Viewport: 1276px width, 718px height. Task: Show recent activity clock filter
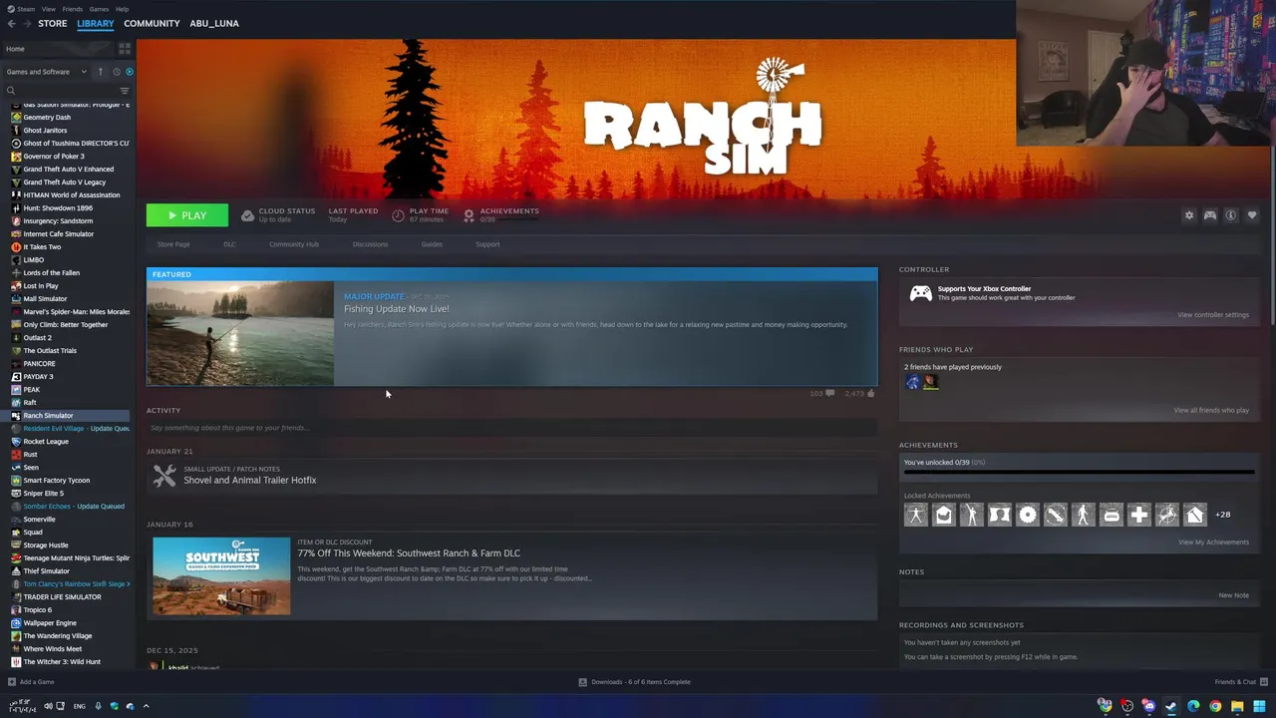[x=117, y=72]
